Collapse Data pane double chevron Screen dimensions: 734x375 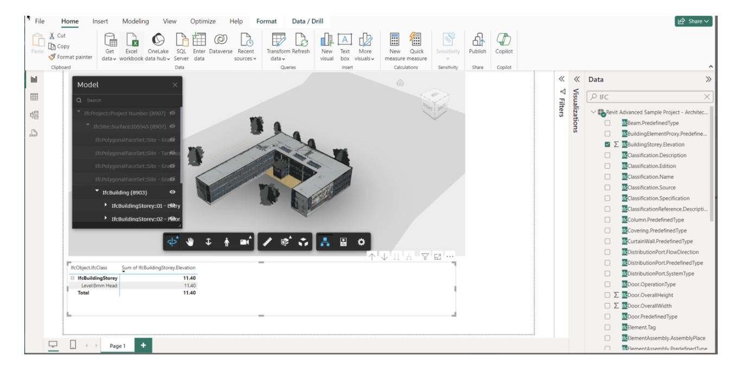[708, 79]
